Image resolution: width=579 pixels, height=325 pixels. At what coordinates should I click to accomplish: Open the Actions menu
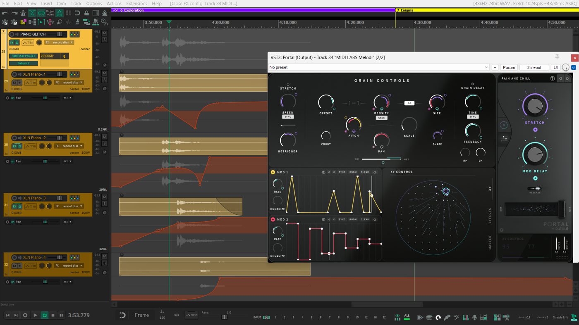click(114, 3)
